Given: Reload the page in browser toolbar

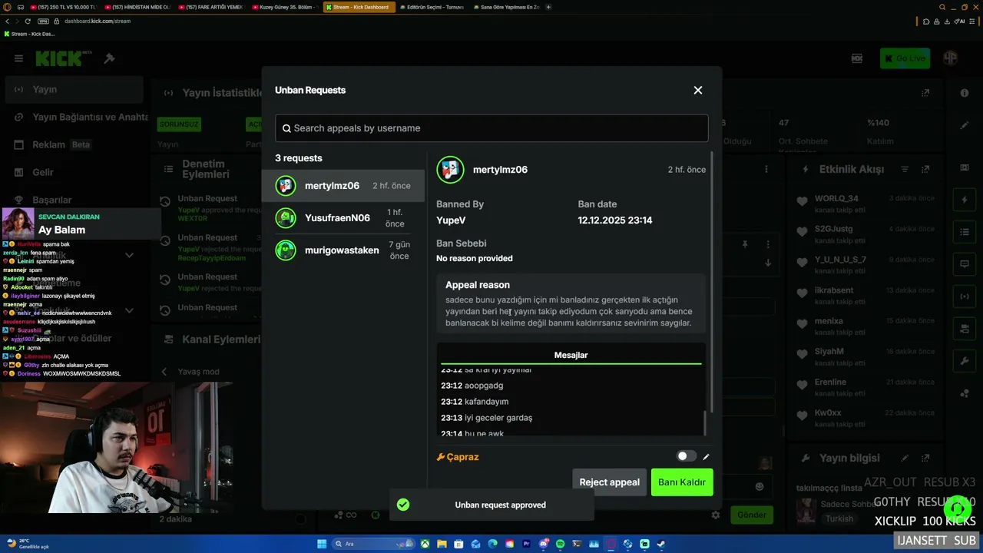Looking at the screenshot, I should click(x=28, y=22).
